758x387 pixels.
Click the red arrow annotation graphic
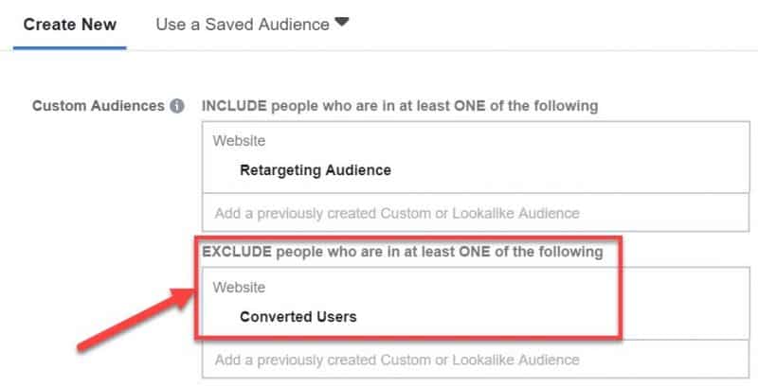coord(135,319)
